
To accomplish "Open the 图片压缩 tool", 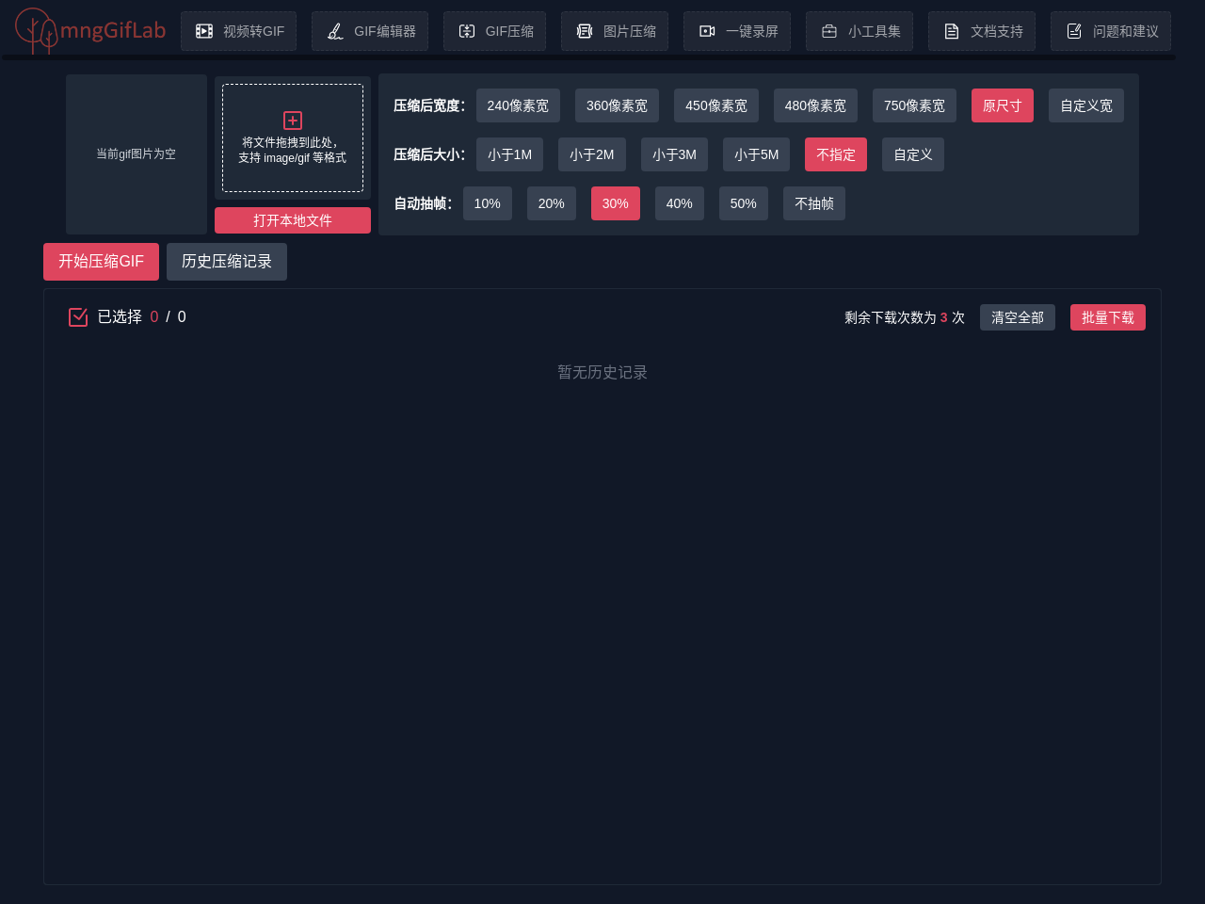I will click(615, 31).
